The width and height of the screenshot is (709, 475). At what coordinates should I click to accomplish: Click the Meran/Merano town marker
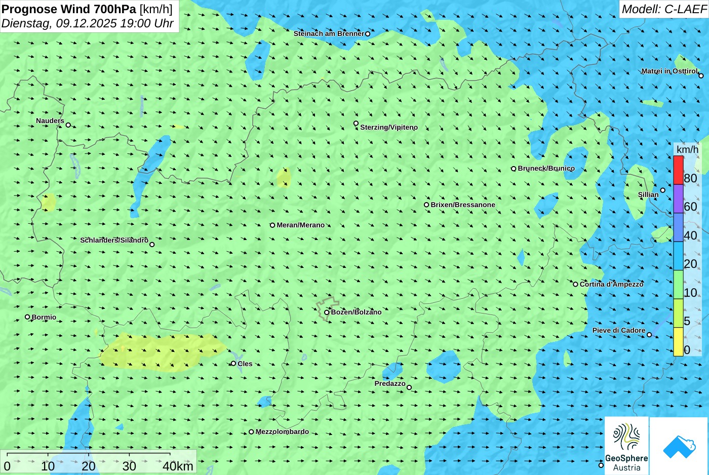[x=272, y=225]
